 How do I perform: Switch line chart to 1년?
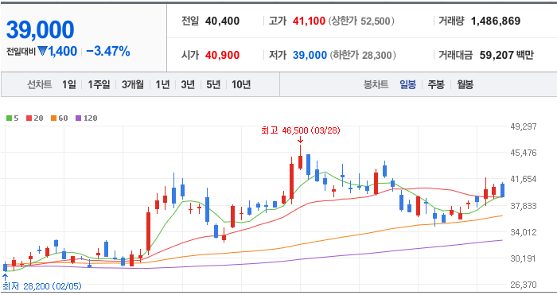[x=162, y=84]
